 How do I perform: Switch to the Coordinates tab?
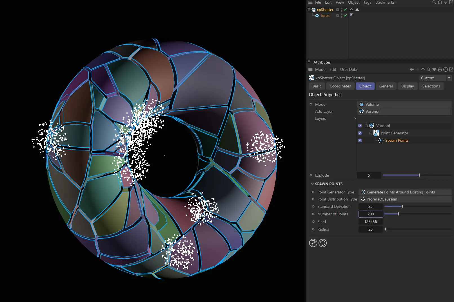[340, 86]
